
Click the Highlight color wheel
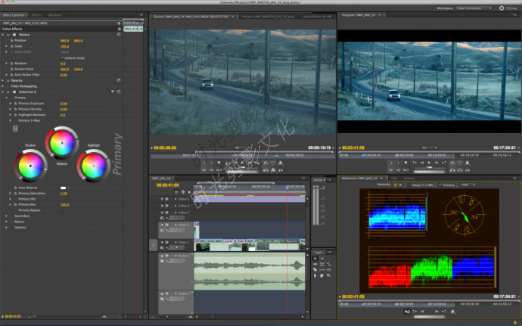click(x=94, y=166)
